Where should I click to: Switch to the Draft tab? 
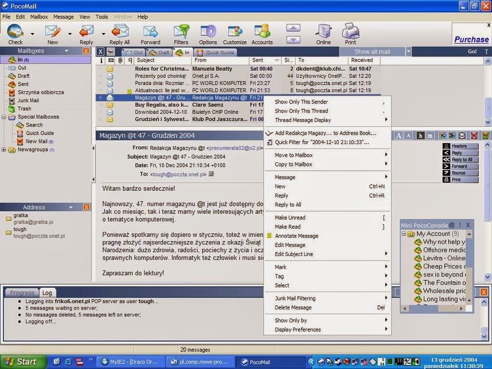159,52
